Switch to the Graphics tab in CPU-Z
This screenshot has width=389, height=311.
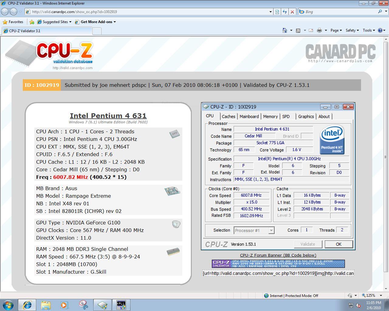[x=306, y=116]
